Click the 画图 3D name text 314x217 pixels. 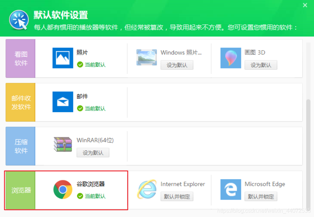click(x=255, y=52)
